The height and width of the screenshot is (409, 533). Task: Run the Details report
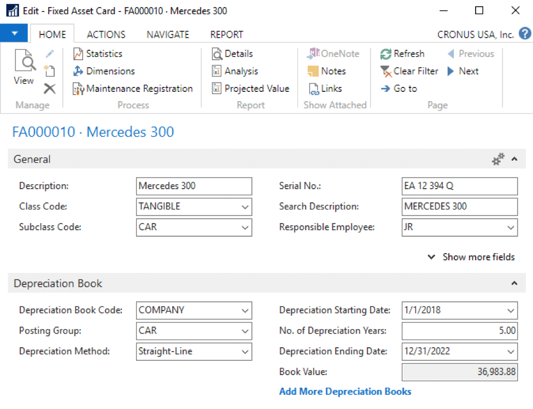232,54
